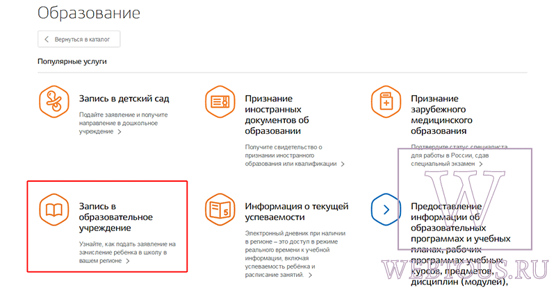Click the Популярные услуги section heading
The height and width of the screenshot is (288, 556).
point(72,61)
